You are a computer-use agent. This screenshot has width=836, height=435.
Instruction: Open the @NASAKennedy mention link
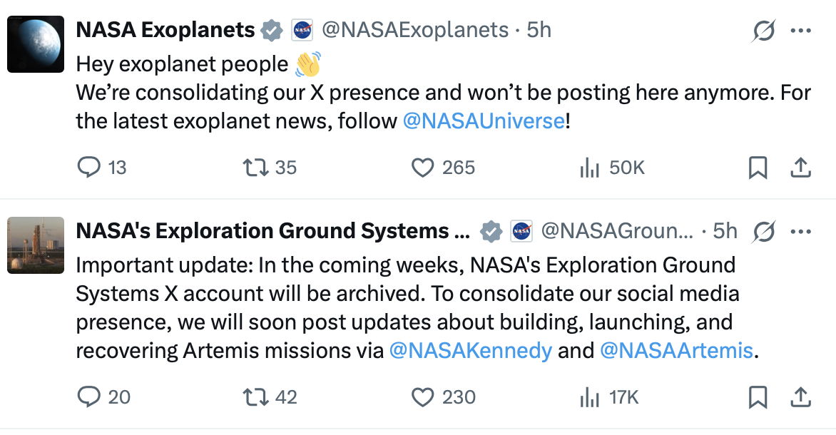point(471,351)
